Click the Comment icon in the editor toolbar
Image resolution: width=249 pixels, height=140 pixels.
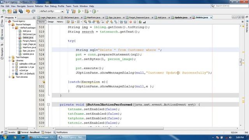[140, 22]
